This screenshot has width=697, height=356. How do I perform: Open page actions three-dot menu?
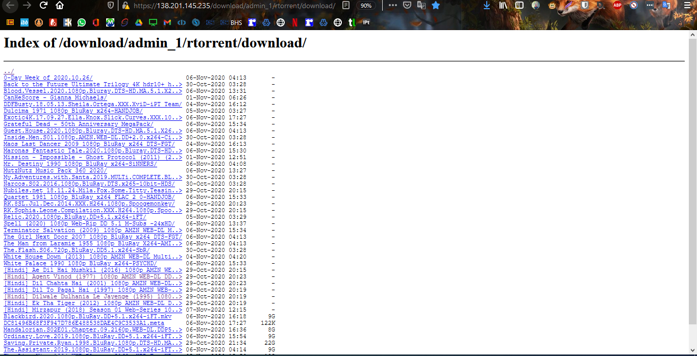coord(392,6)
